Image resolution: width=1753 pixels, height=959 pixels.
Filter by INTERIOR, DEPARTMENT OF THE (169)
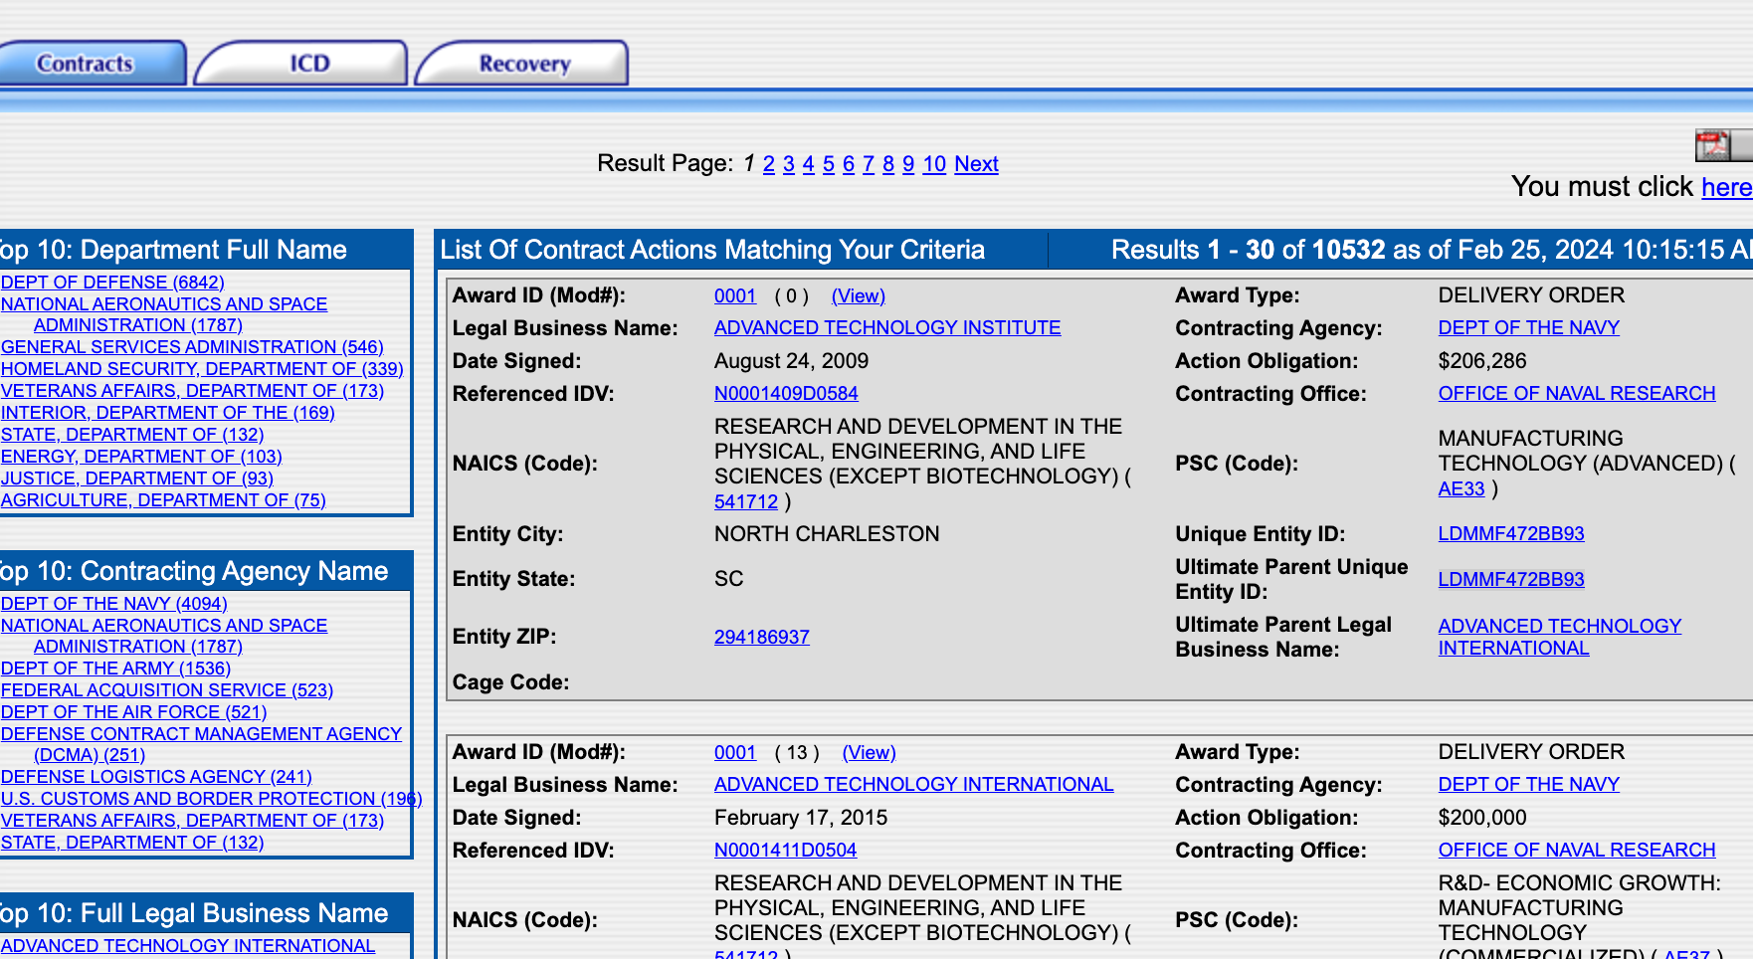[167, 413]
